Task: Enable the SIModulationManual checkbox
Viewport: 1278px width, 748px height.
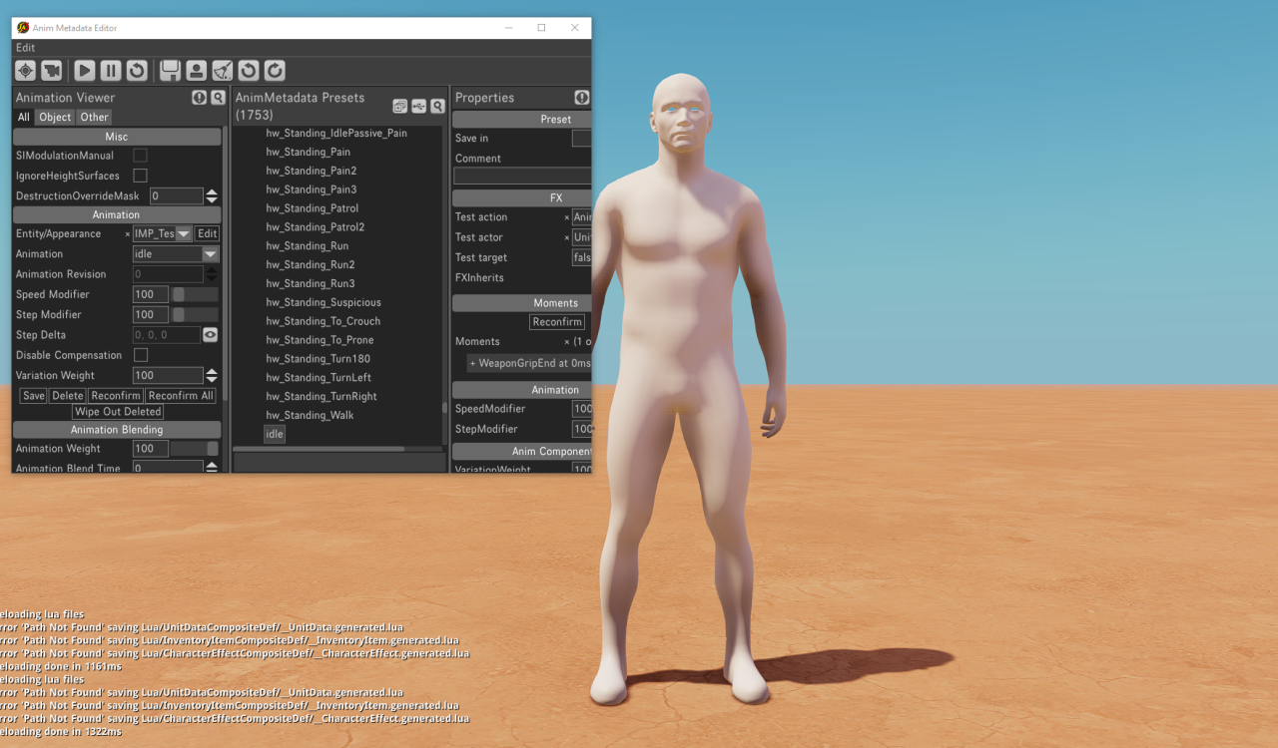Action: pyautogui.click(x=141, y=156)
